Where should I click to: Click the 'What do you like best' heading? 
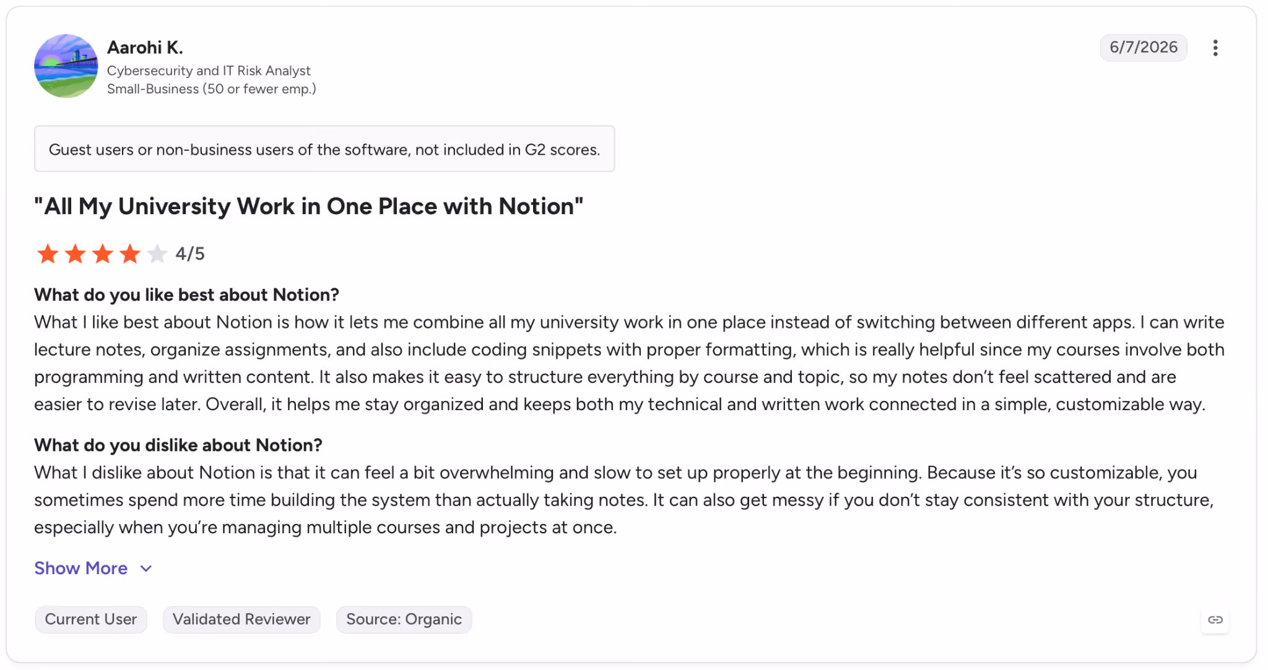tap(186, 294)
